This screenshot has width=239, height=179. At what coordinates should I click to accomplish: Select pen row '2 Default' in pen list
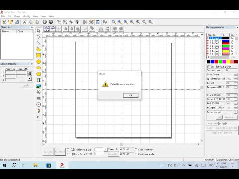pos(220,43)
